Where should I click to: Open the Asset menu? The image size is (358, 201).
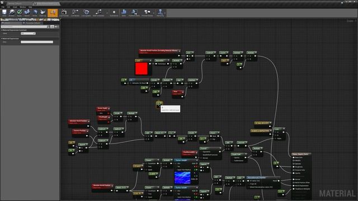[15, 7]
